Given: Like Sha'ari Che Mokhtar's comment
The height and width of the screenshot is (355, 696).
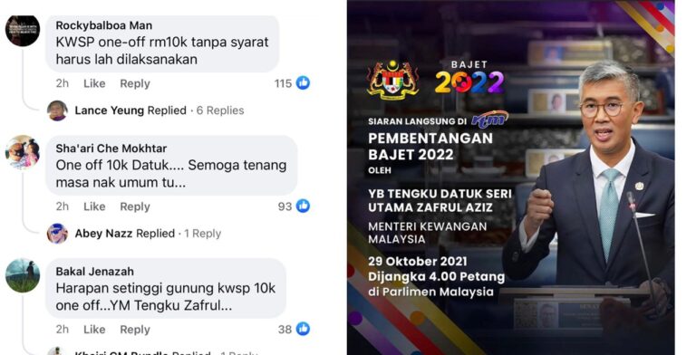Looking at the screenshot, I should tap(94, 206).
